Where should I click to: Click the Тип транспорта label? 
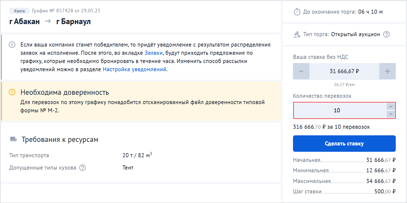click(x=29, y=156)
